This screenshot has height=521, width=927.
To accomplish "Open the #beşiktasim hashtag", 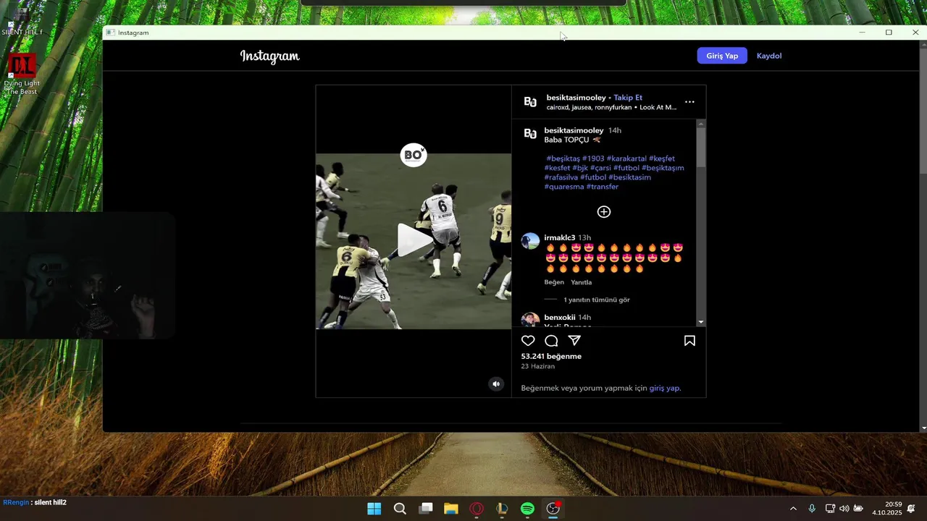I will (629, 177).
